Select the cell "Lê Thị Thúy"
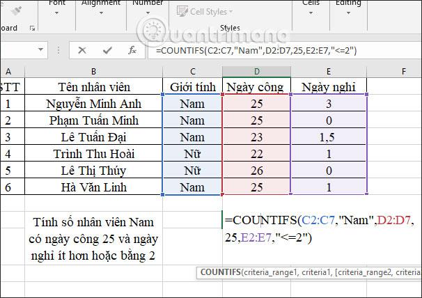422x298 pixels. [x=93, y=171]
